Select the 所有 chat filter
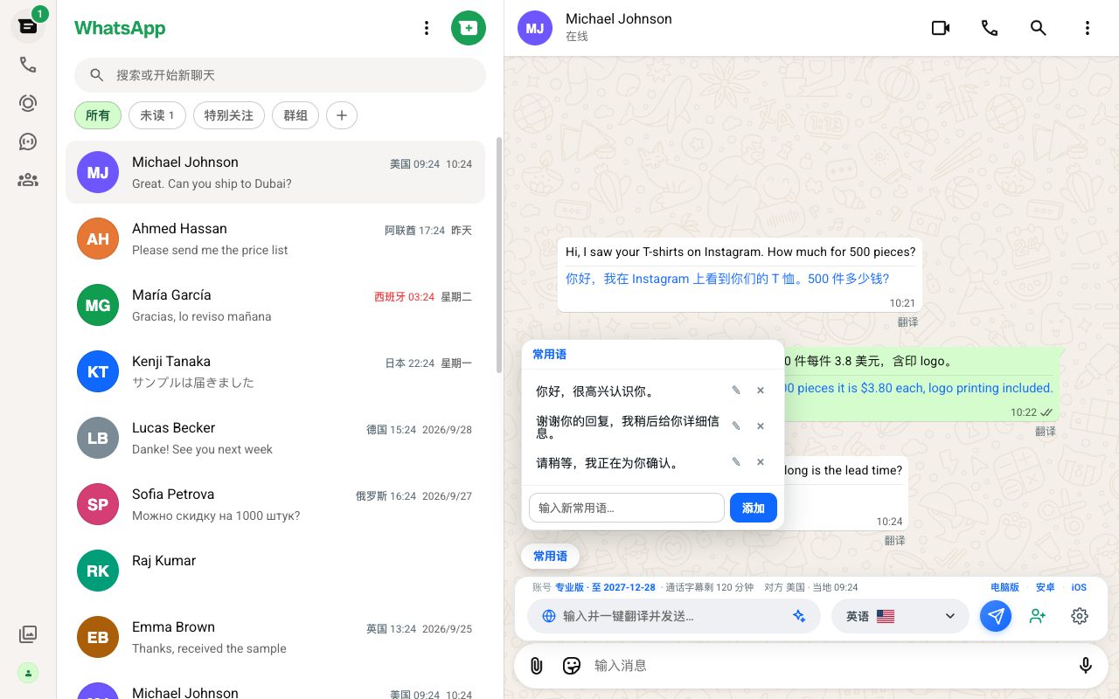 click(x=98, y=115)
